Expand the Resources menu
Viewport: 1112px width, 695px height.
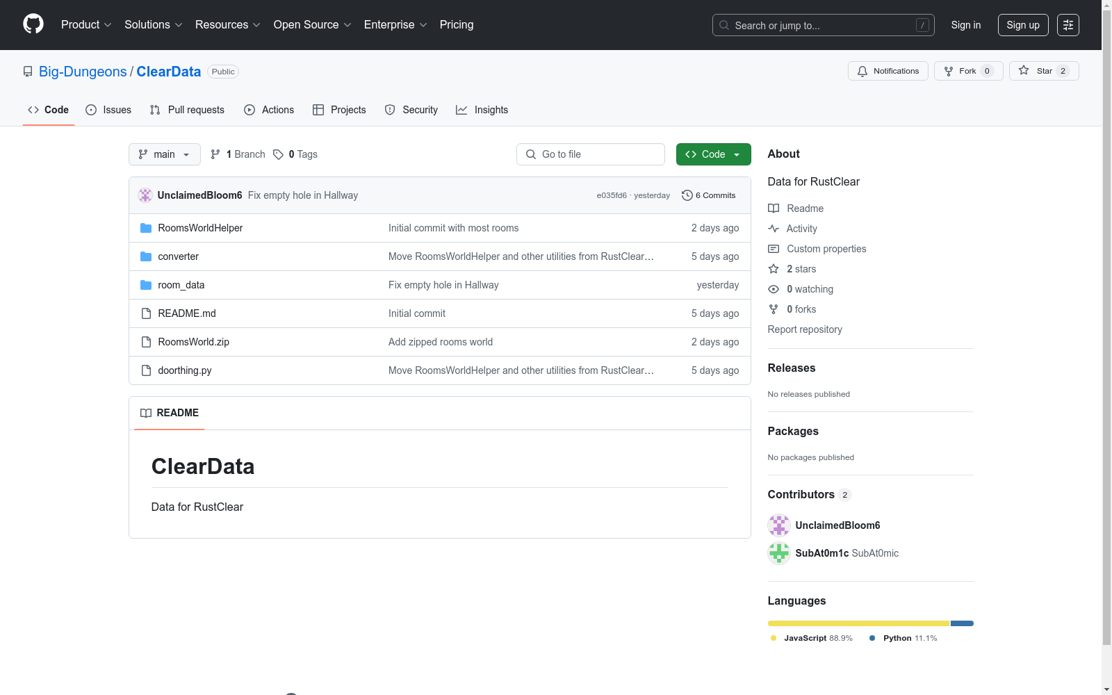pos(228,25)
